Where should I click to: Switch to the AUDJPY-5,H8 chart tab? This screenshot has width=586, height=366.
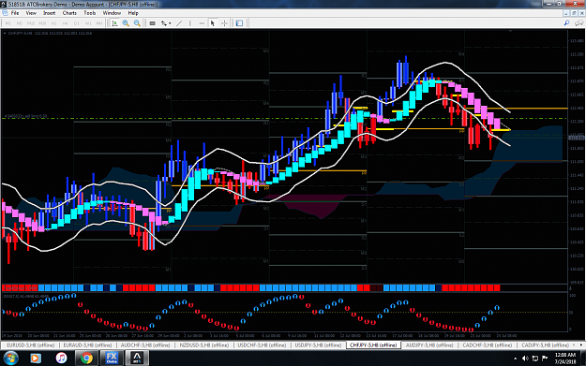(x=429, y=345)
